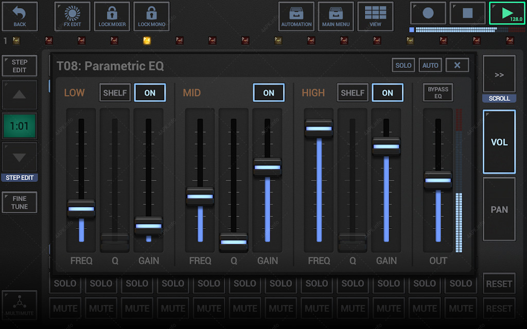Screen dimensions: 527x329
Task: Click the 'LOW' band label
Action: 74,93
